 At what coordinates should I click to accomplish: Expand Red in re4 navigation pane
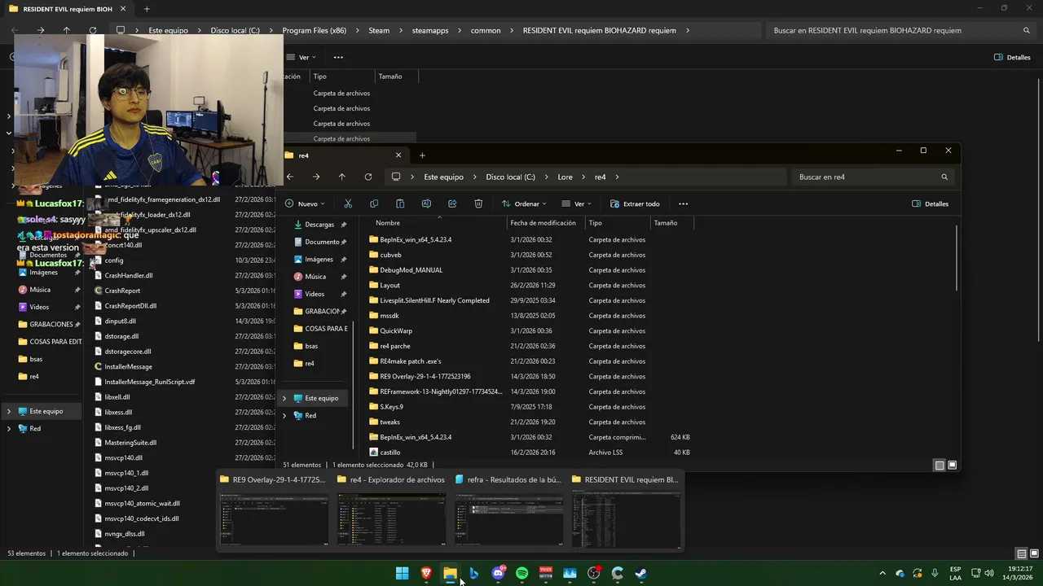click(x=284, y=415)
